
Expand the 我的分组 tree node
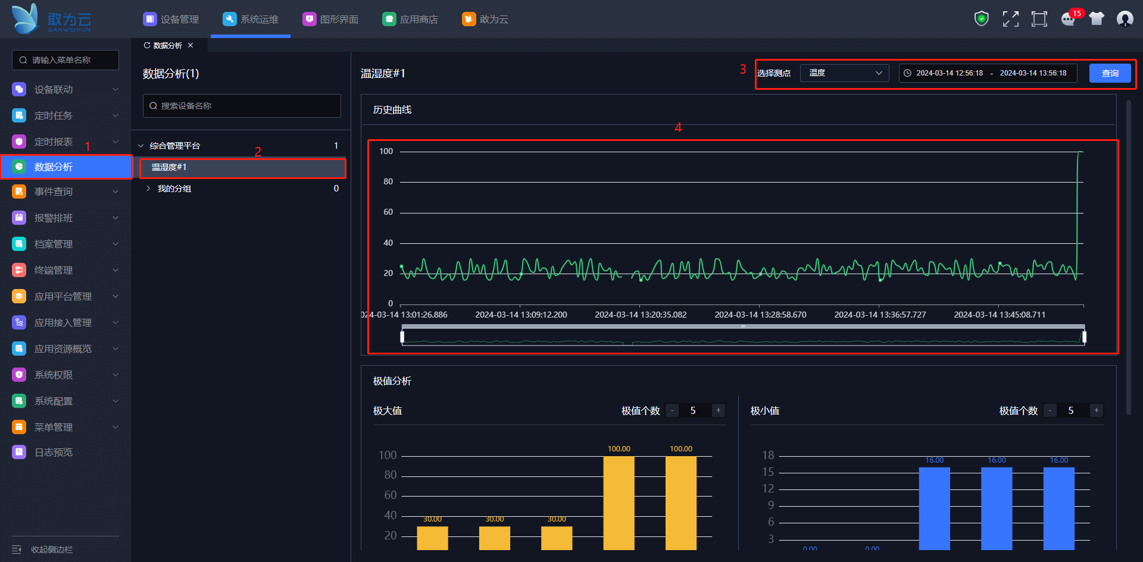tap(148, 189)
